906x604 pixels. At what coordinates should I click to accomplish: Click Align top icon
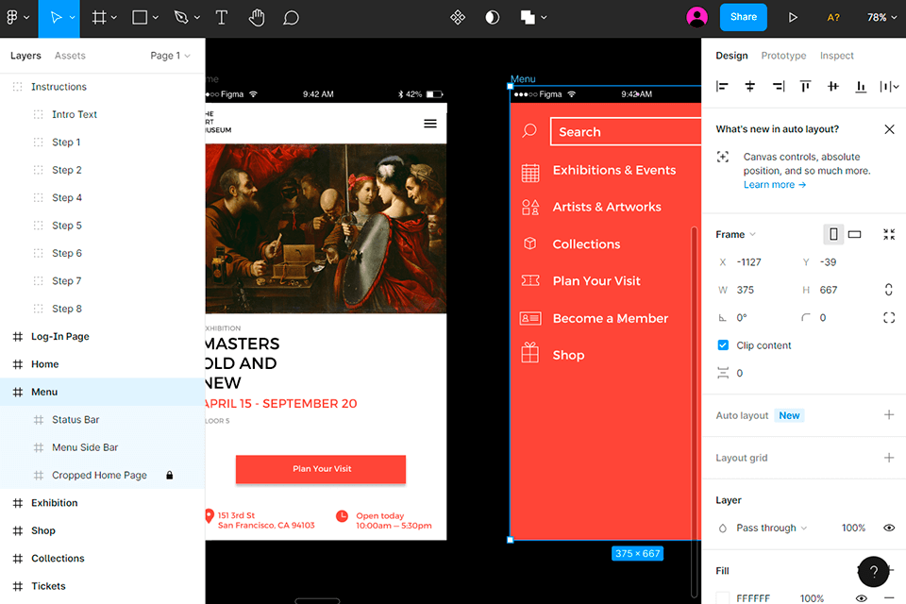(805, 87)
